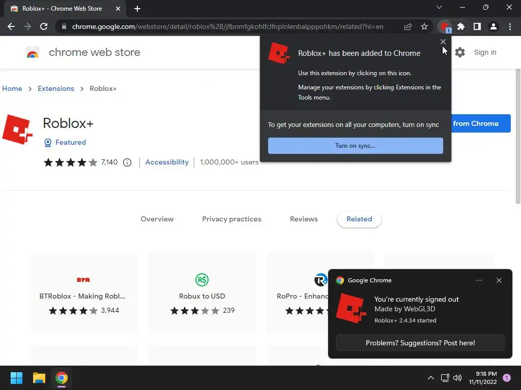Screen dimensions: 521x390
Task: Click the page vertical scrollbar
Action: (518, 136)
